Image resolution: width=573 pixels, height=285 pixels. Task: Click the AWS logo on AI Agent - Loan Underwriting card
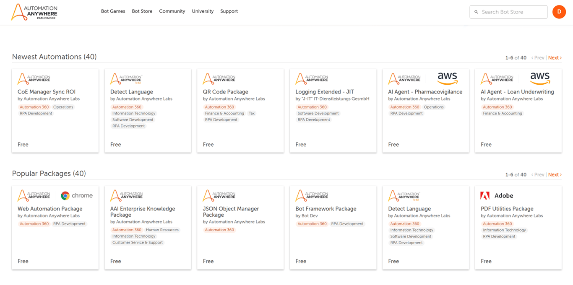(x=540, y=78)
